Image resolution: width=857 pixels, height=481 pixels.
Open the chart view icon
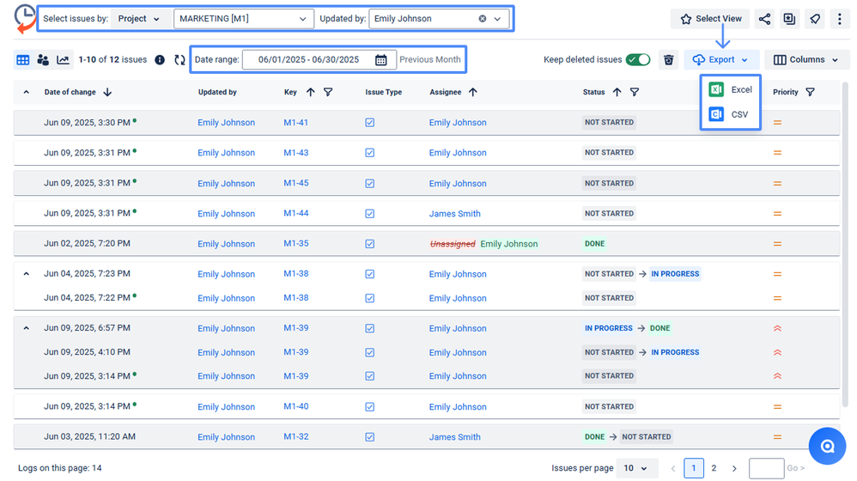pos(63,60)
